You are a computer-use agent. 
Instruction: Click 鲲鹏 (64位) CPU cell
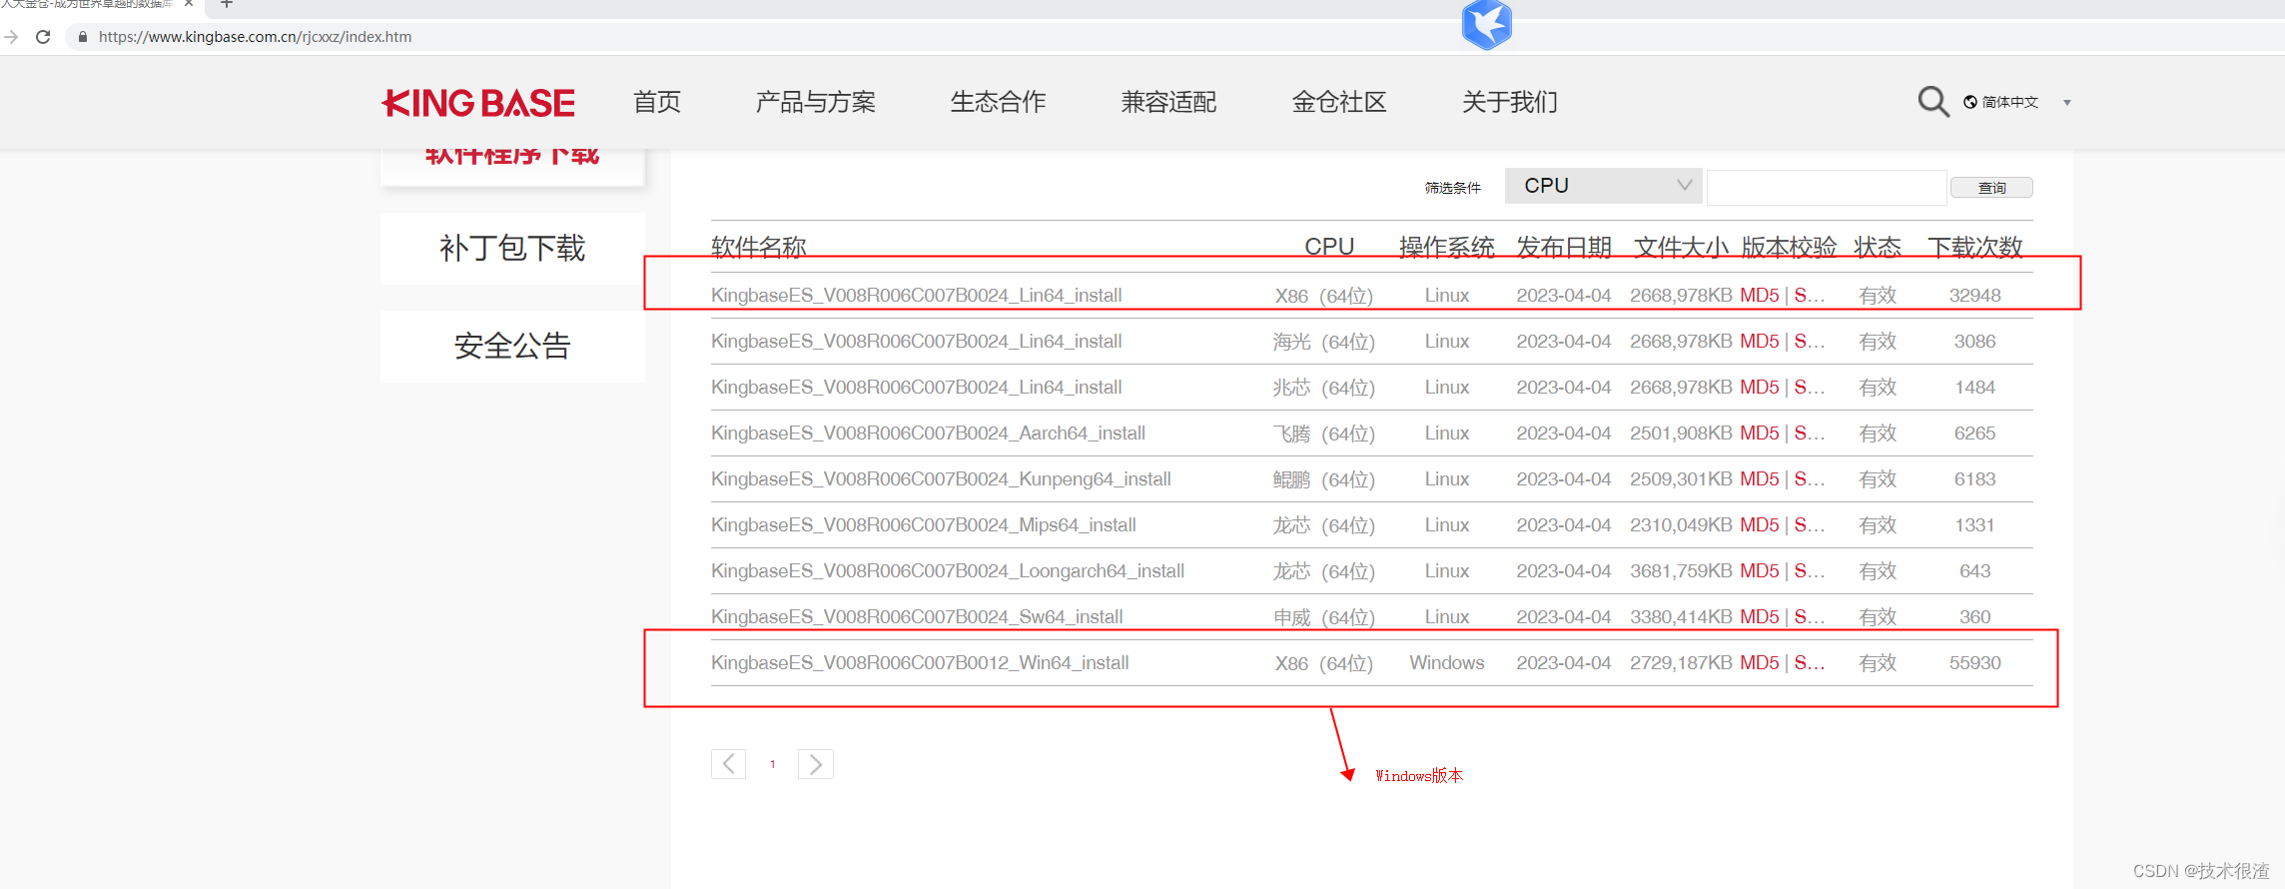(1323, 479)
